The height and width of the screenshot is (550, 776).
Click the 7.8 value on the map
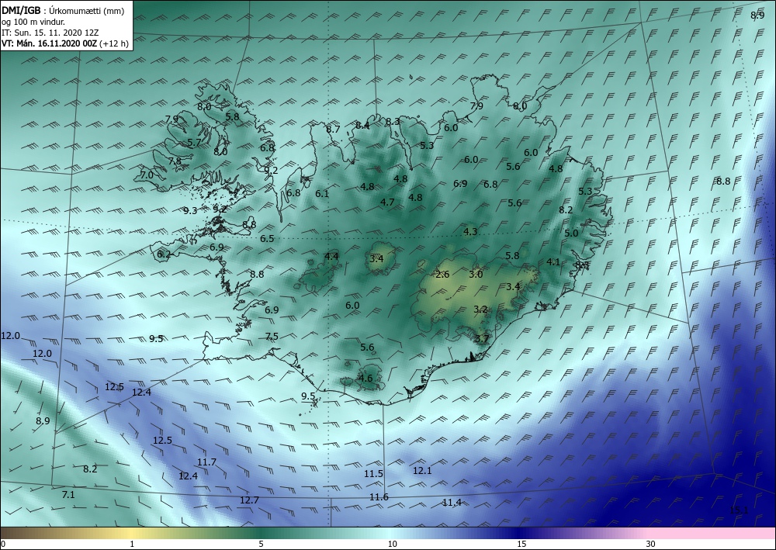(x=175, y=161)
